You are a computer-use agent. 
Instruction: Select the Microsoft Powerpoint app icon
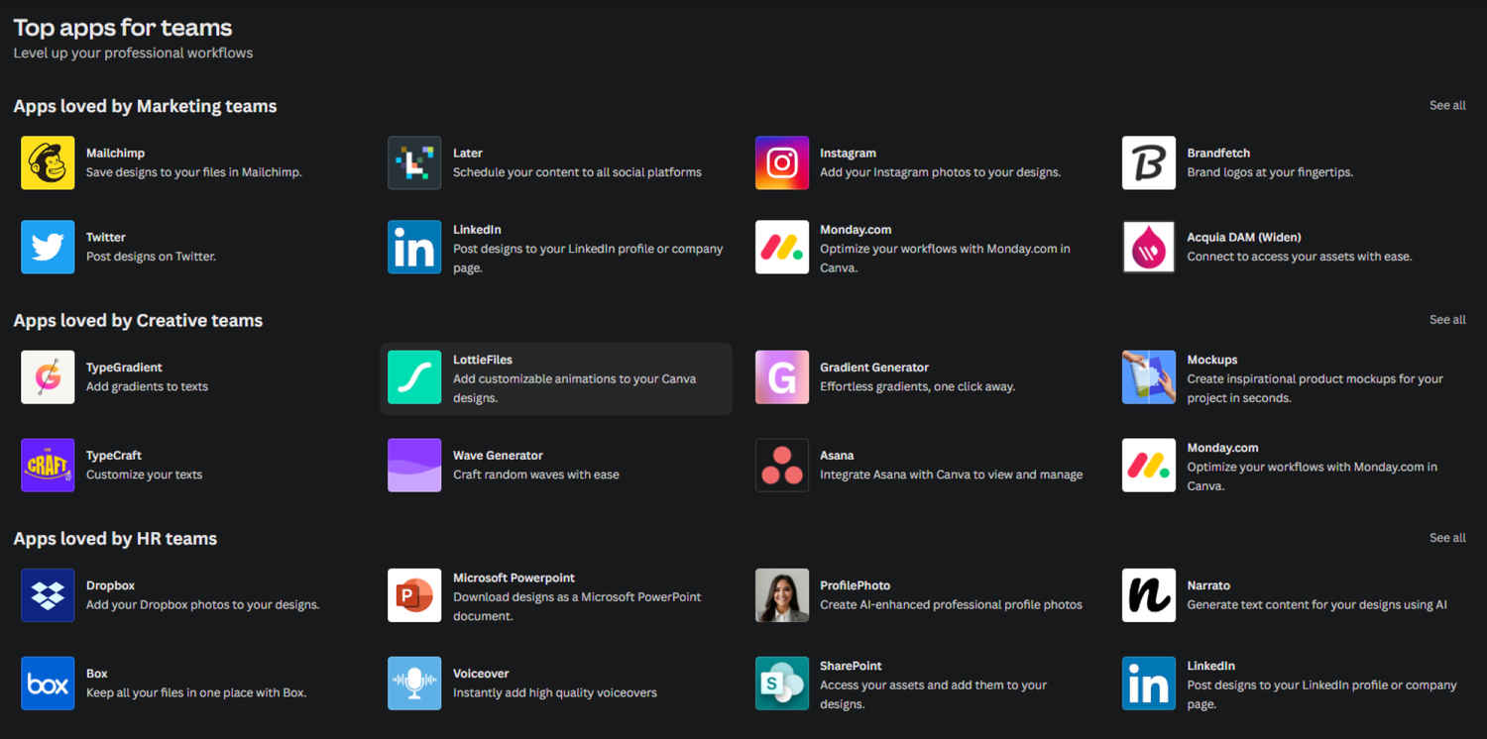coord(413,595)
